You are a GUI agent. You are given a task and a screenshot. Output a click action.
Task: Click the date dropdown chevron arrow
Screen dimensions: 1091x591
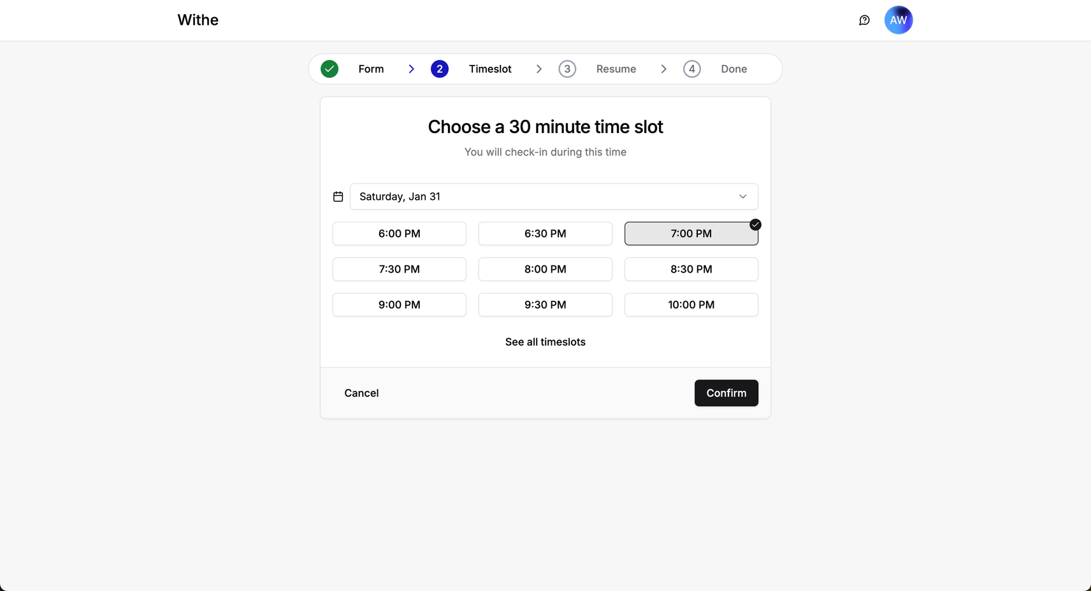tap(743, 197)
